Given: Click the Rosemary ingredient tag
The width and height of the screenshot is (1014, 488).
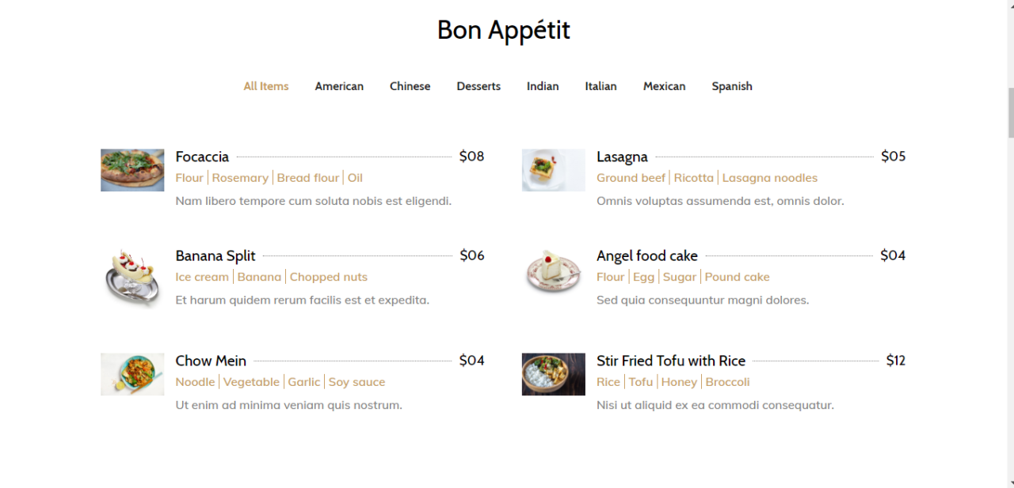Looking at the screenshot, I should click(x=240, y=177).
